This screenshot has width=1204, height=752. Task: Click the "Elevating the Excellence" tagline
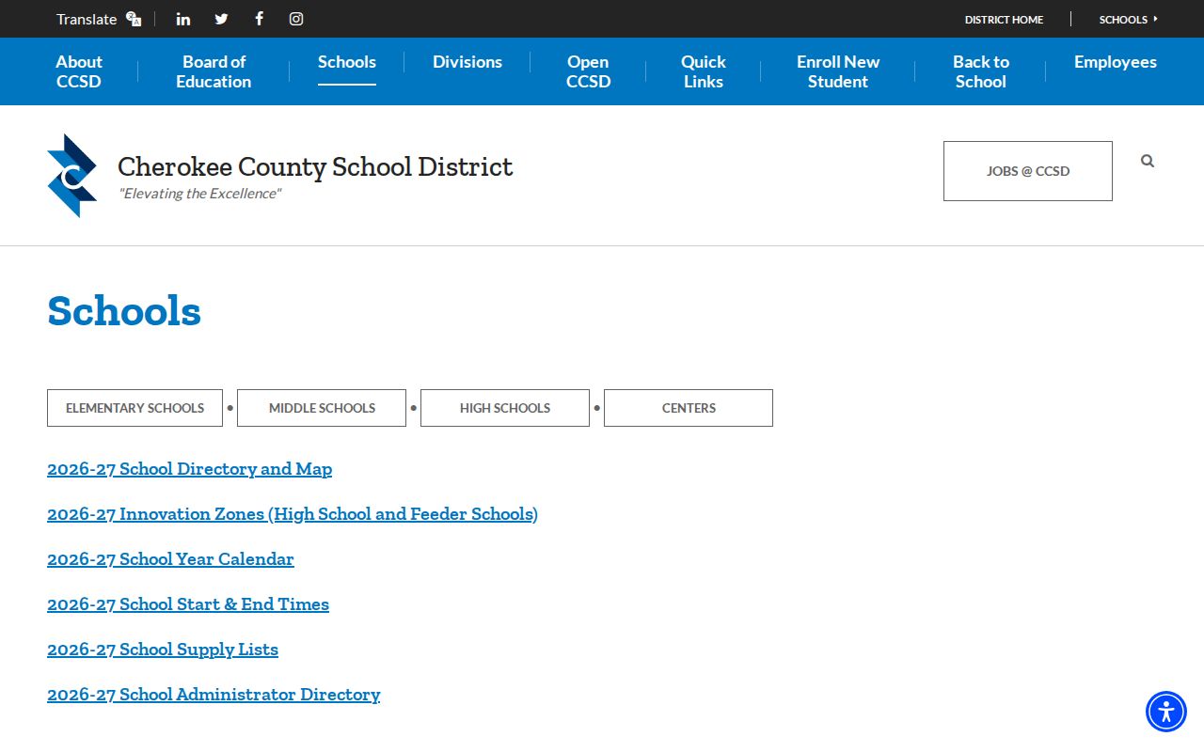199,194
